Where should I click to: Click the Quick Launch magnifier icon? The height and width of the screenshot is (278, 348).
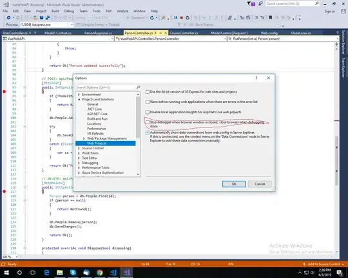(316, 4)
